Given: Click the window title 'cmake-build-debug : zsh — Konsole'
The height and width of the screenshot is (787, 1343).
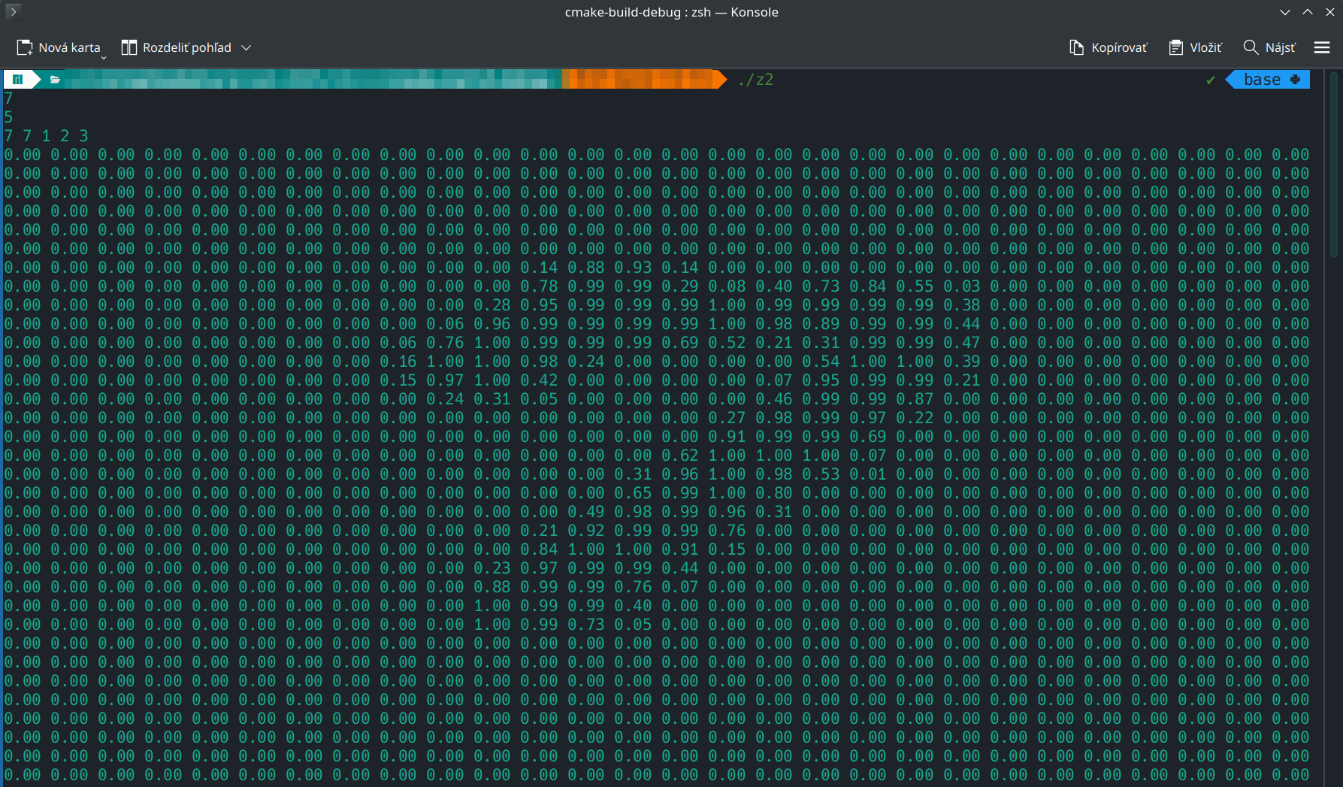Looking at the screenshot, I should tap(671, 12).
